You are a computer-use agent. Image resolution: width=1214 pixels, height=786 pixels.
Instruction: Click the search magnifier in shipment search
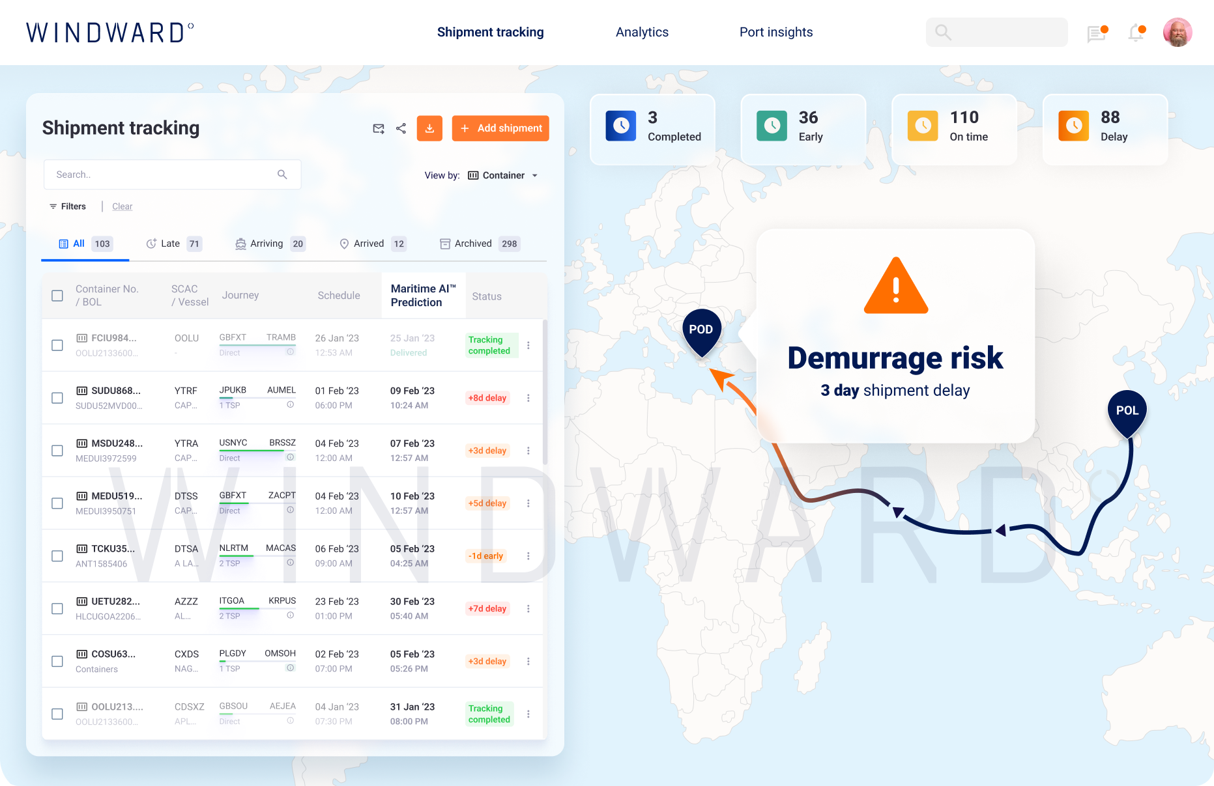click(x=282, y=175)
